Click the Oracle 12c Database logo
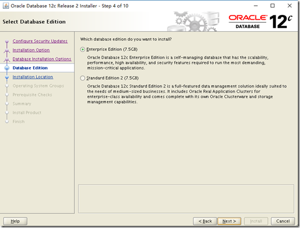 260,22
